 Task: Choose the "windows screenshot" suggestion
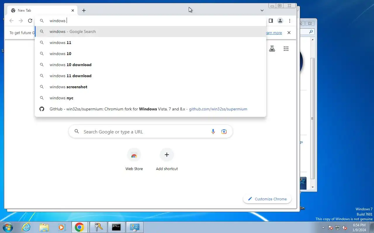[x=150, y=87]
